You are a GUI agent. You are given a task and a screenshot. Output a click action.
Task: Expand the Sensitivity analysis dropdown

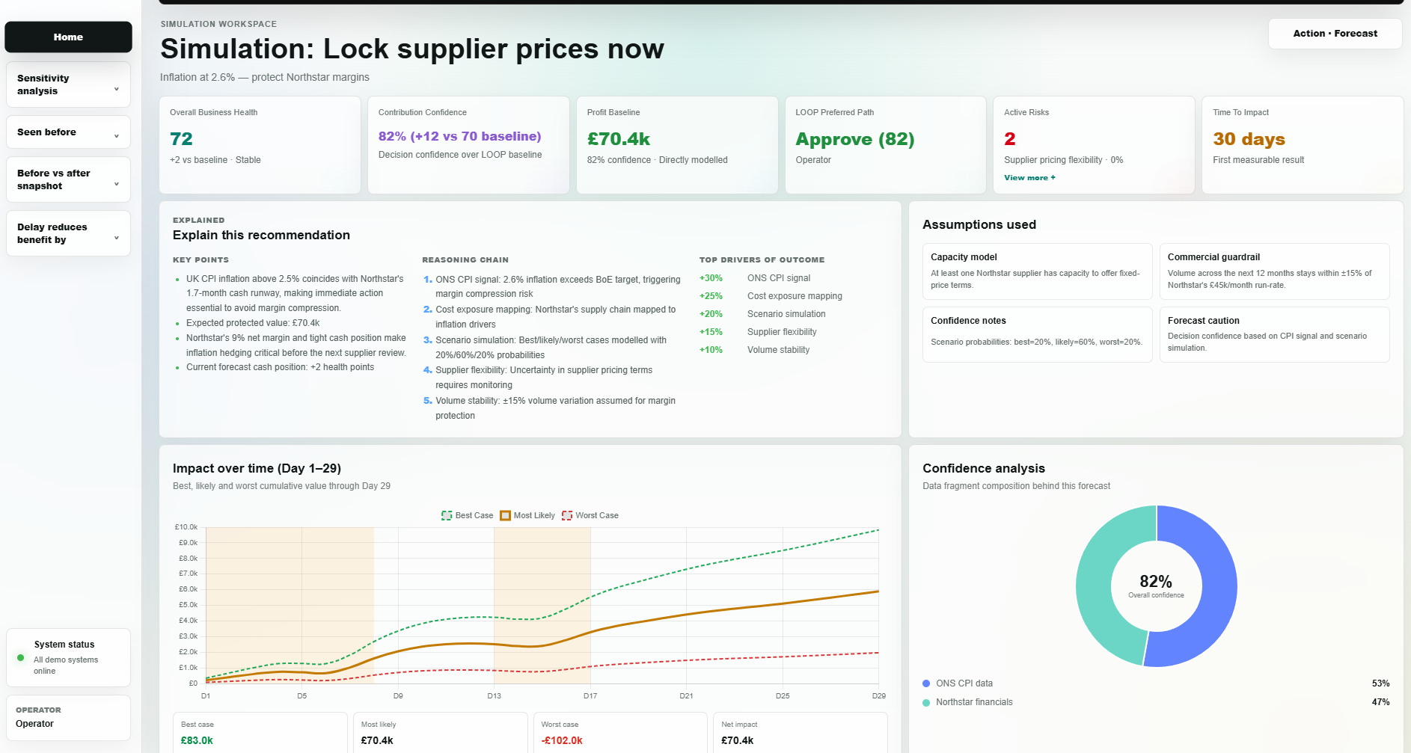tap(68, 84)
